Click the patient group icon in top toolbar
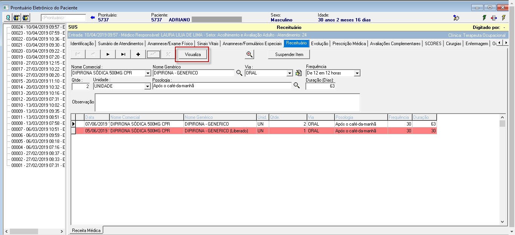The width and height of the screenshot is (515, 235). coord(17,18)
